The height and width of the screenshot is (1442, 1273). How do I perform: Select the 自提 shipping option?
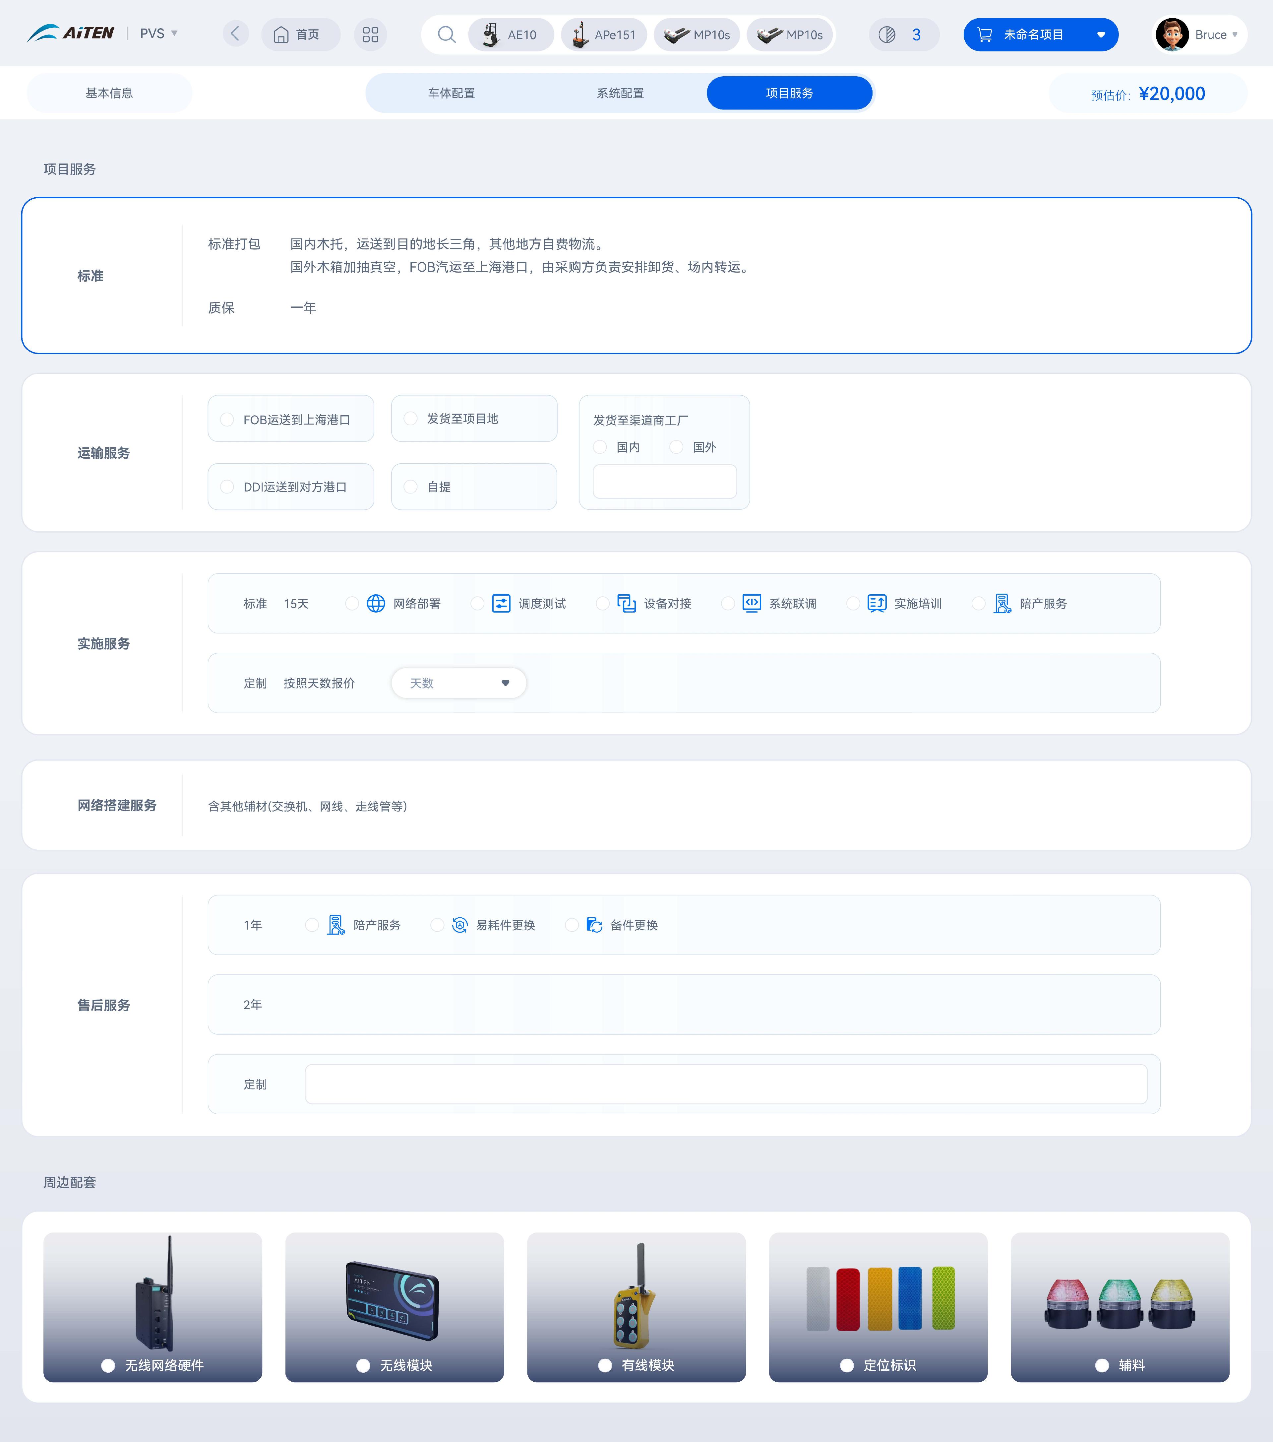410,487
